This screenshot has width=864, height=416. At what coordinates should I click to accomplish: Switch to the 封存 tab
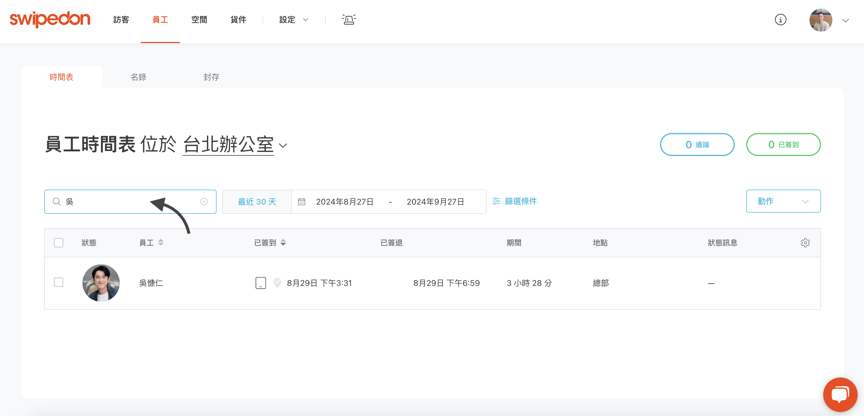click(211, 77)
